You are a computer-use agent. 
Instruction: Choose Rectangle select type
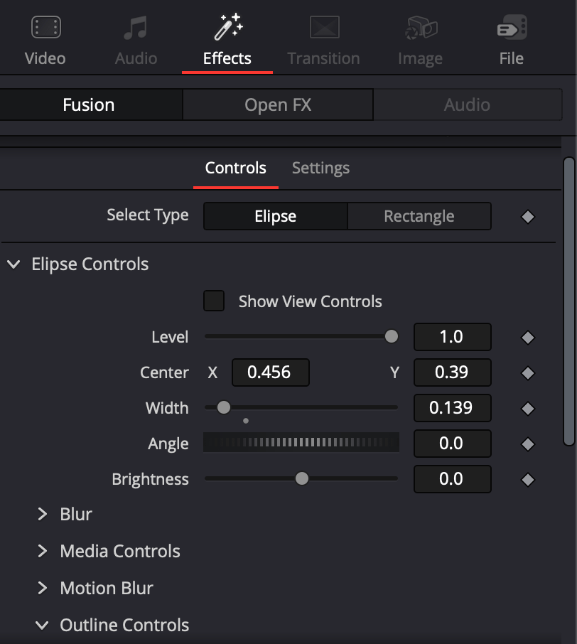pyautogui.click(x=419, y=216)
